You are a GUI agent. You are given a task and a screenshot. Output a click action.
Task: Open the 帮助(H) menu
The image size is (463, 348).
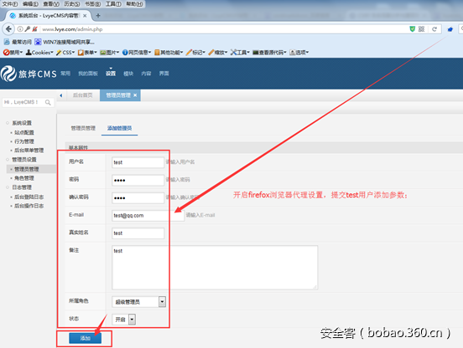(x=134, y=4)
